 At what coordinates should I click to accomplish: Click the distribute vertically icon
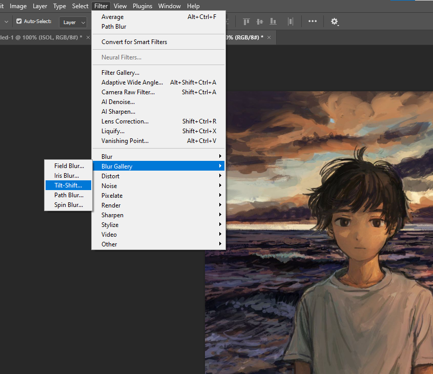[291, 22]
